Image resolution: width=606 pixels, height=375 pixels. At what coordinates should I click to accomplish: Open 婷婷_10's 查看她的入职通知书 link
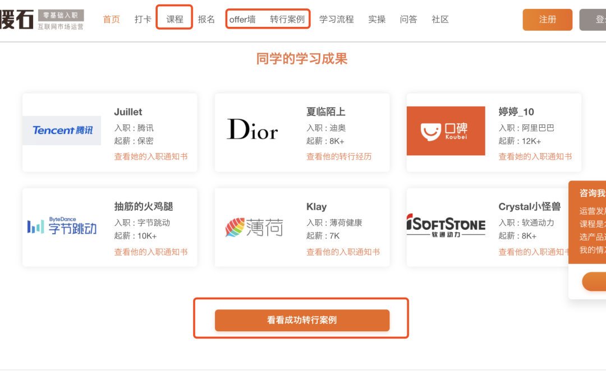pos(535,157)
